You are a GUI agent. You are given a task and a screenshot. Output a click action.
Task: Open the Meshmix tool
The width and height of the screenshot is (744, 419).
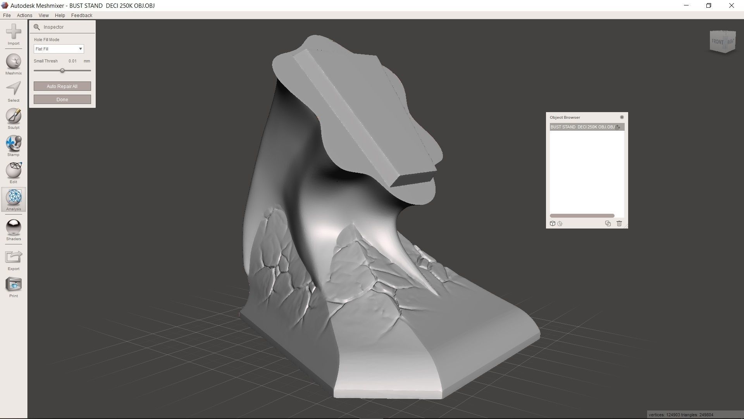click(x=14, y=62)
